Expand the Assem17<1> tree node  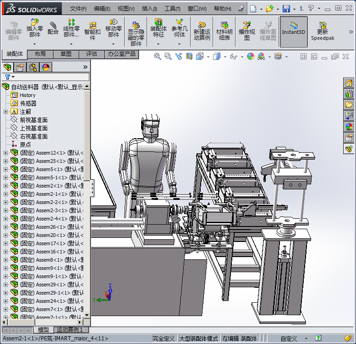[x=5, y=243]
